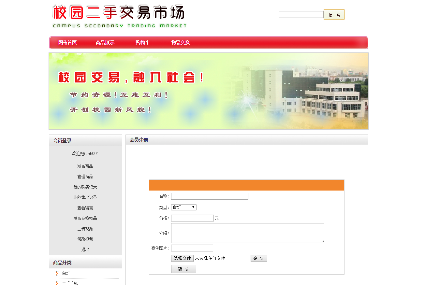This screenshot has width=425, height=285.
Task: Click the search text box at top
Action: [301, 15]
